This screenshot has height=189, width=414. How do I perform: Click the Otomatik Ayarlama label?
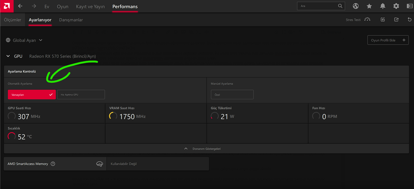pyautogui.click(x=20, y=84)
